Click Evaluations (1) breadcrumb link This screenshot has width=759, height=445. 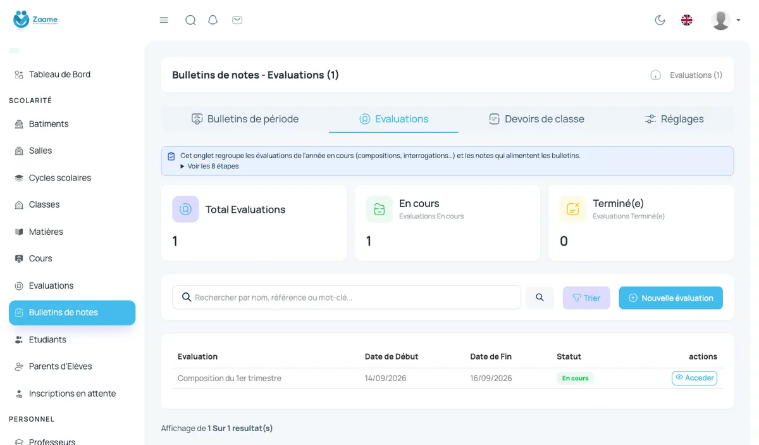click(x=696, y=75)
